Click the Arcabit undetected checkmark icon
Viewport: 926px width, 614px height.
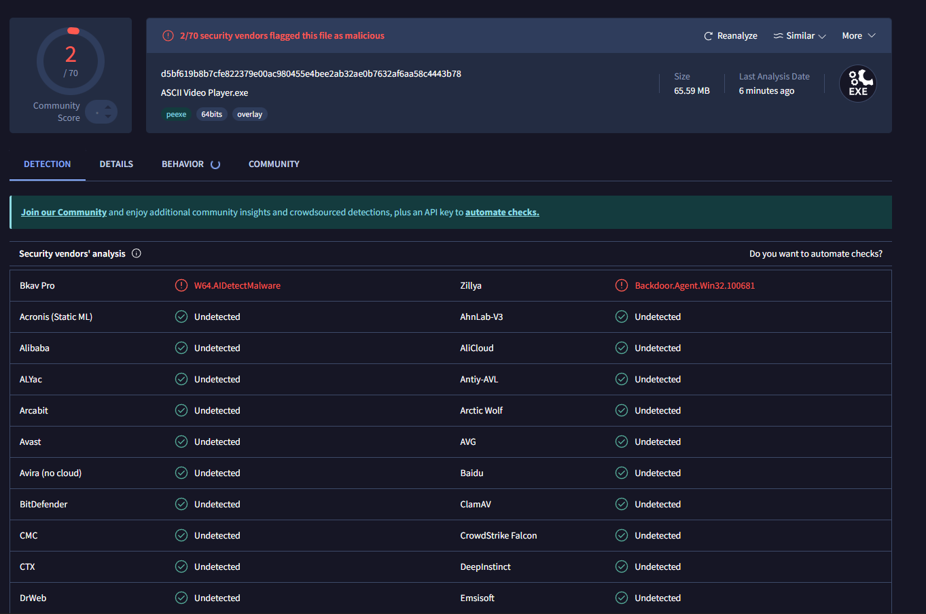(181, 410)
